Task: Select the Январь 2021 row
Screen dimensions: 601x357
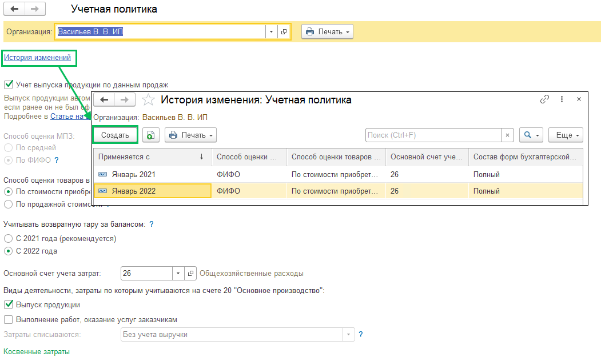Action: click(338, 175)
